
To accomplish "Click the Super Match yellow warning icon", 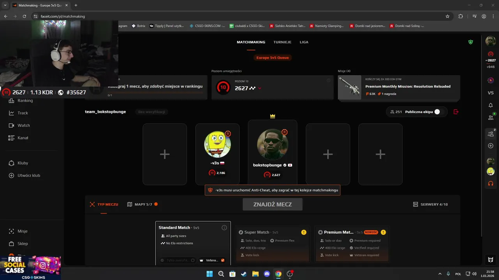I will pyautogui.click(x=304, y=232).
